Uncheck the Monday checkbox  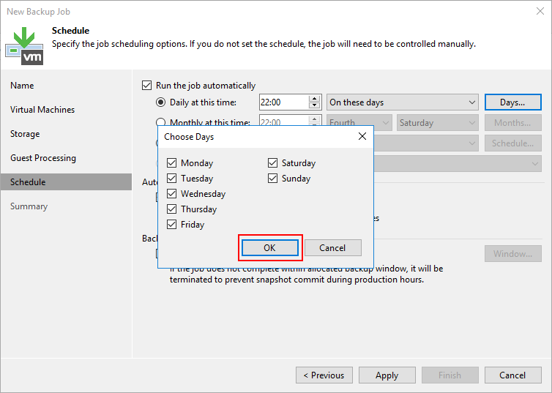pyautogui.click(x=172, y=163)
